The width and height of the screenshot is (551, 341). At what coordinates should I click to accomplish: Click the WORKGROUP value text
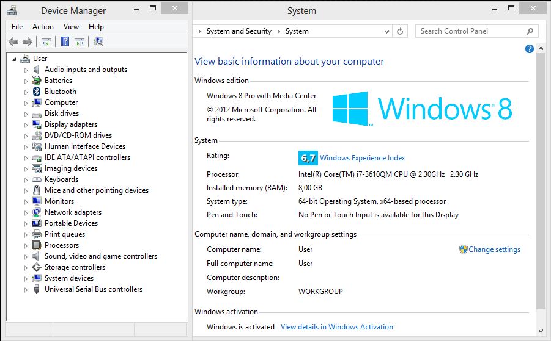(x=320, y=292)
